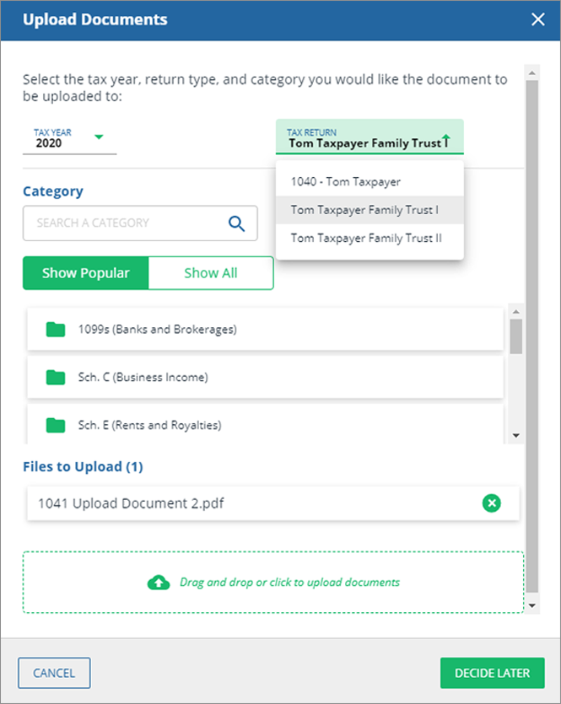Click the search magnifier icon in Category

pos(237,223)
